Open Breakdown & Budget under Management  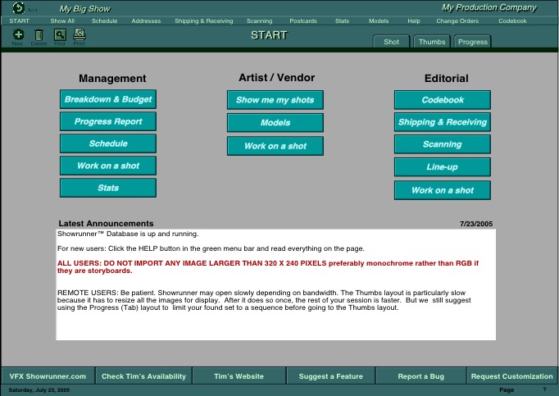click(108, 99)
